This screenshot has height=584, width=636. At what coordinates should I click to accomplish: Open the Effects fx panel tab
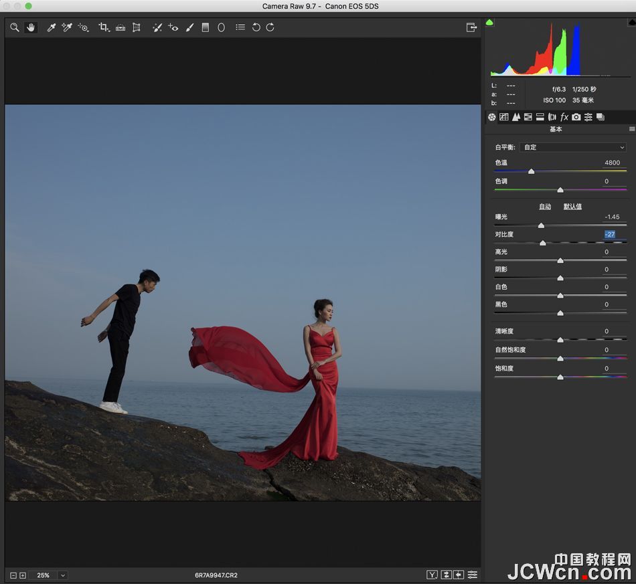coord(564,117)
